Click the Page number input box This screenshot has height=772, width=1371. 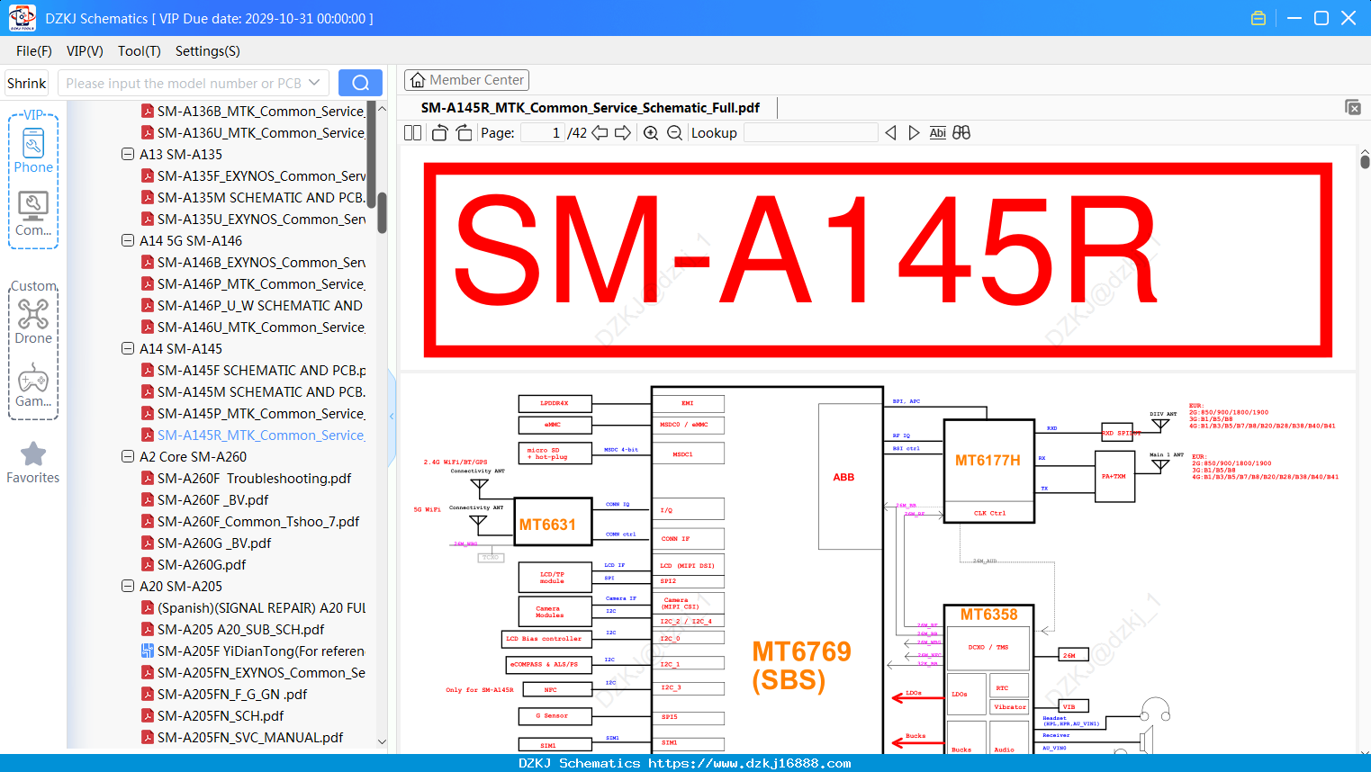(x=543, y=133)
